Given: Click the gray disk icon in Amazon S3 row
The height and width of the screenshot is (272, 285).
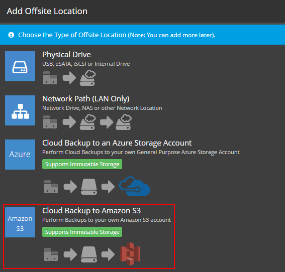Looking at the screenshot, I should coord(89,254).
